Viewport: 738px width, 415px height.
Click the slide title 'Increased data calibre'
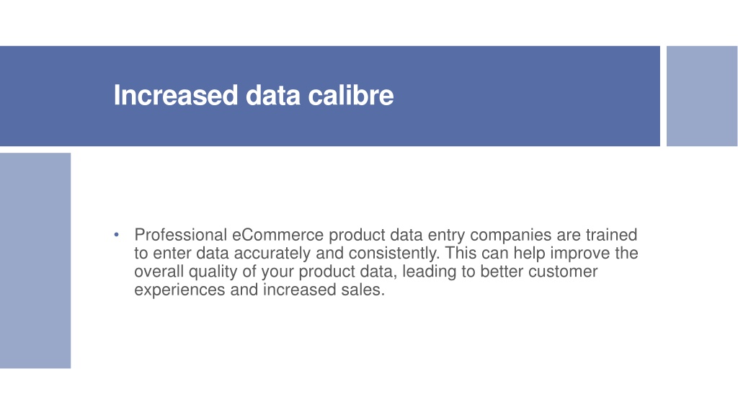coord(253,96)
